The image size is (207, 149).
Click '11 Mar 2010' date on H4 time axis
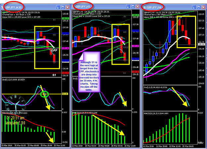click(148, 146)
